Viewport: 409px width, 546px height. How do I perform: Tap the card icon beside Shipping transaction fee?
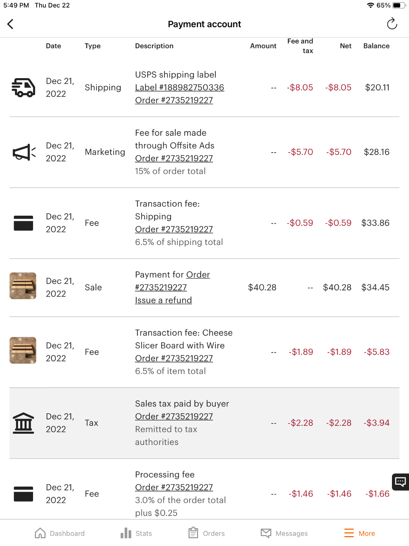[x=23, y=223]
